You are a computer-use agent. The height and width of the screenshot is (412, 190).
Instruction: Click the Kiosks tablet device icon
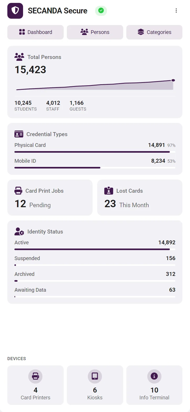pos(95,376)
